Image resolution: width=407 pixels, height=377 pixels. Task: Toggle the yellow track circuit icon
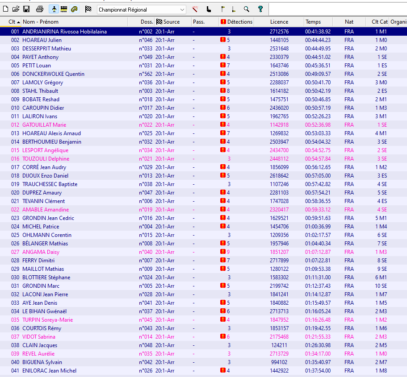74,9
